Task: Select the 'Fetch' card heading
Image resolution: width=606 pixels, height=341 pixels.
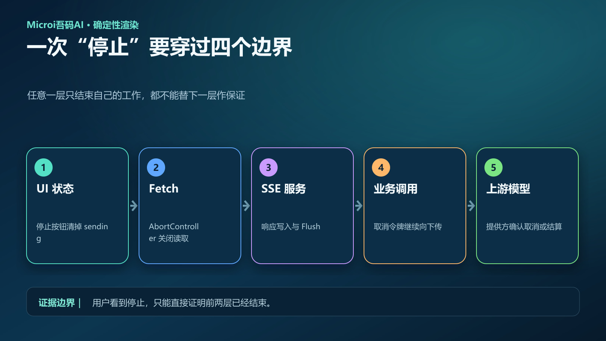Action: point(164,189)
